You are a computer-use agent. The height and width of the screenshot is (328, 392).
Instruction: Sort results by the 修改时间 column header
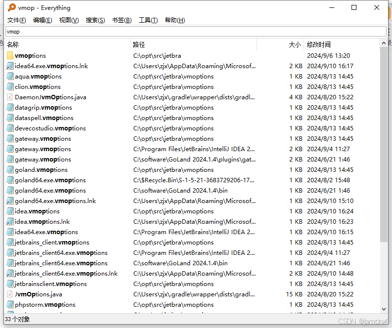342,44
